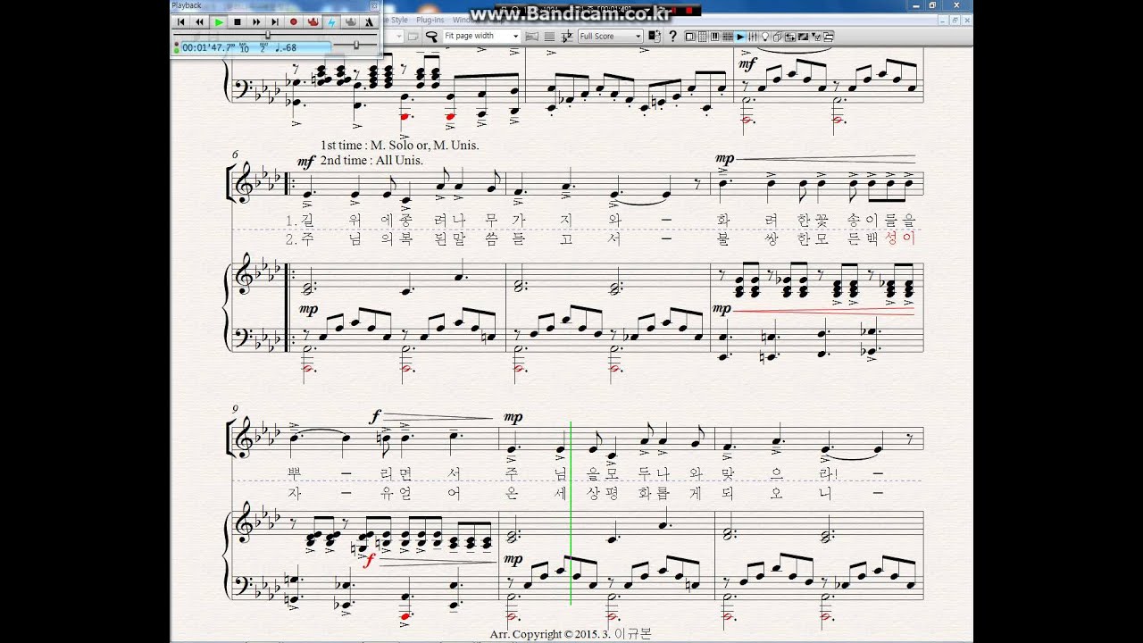This screenshot has height=643, width=1143.
Task: Click the Focus on Staves icon
Action: pos(549,36)
